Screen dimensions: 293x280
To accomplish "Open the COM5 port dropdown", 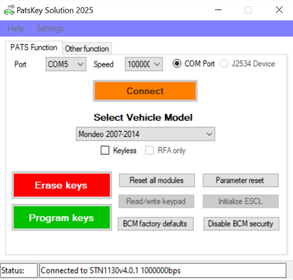I will click(x=66, y=64).
